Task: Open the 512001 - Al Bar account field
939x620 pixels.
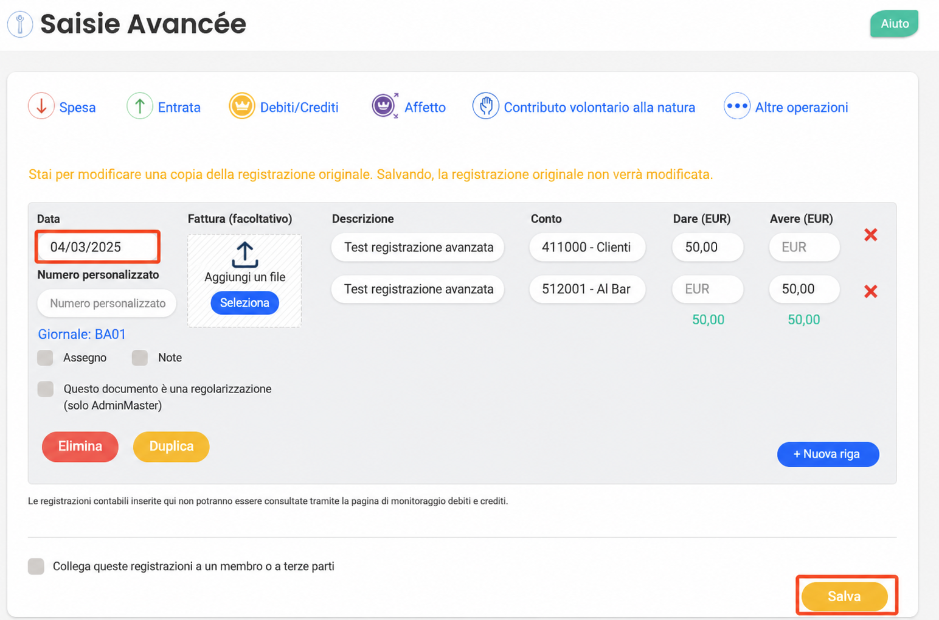Action: 587,290
